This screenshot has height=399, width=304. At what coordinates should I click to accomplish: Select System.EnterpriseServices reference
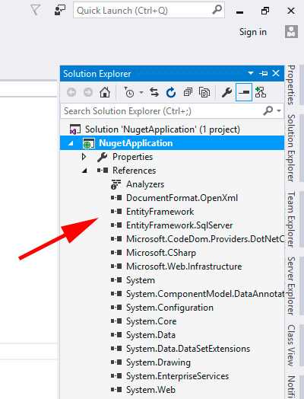click(x=177, y=377)
